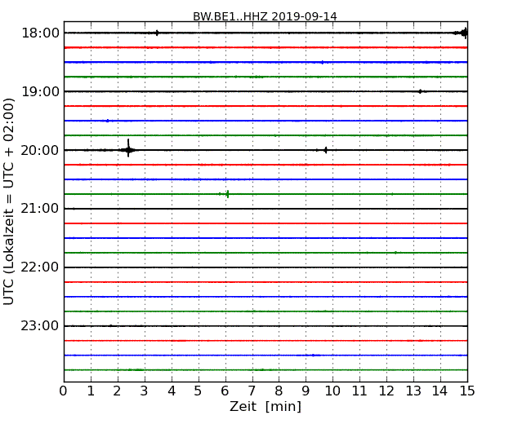This screenshot has height=424, width=531.
Task: Click the large spike on the 20:00 trace
Action: [x=128, y=148]
